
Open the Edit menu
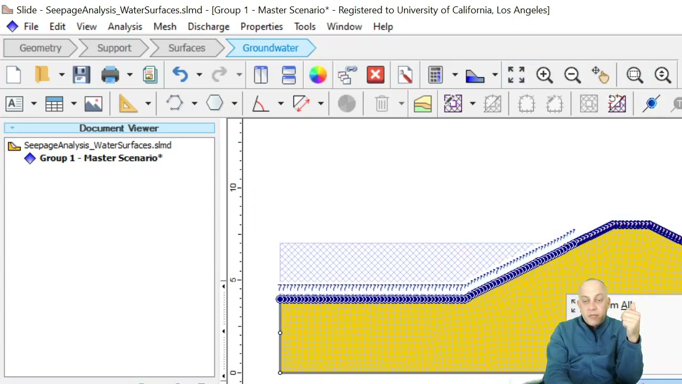point(58,27)
